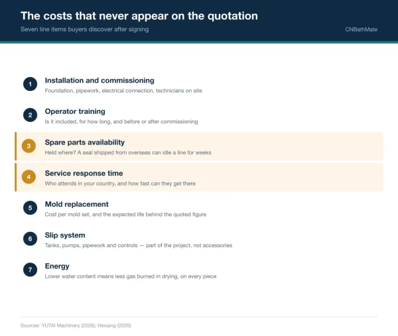
Task: Click the seal shipped from overseas description
Action: click(x=128, y=152)
